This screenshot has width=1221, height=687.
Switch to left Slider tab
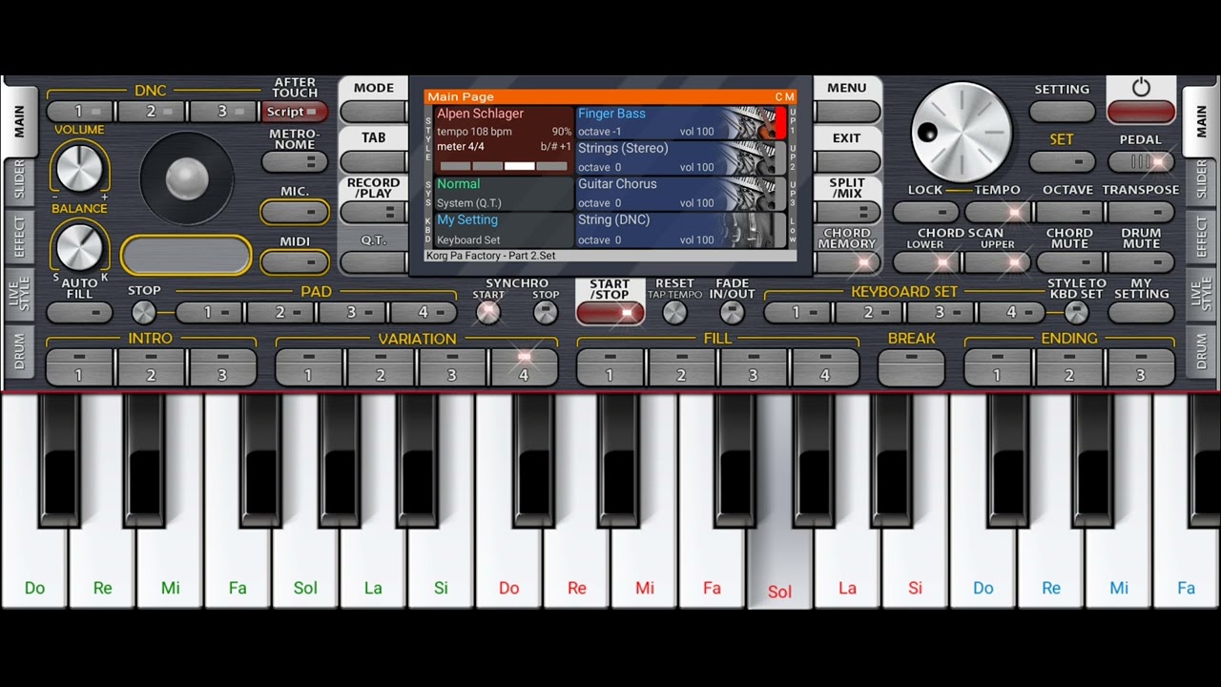pos(19,181)
